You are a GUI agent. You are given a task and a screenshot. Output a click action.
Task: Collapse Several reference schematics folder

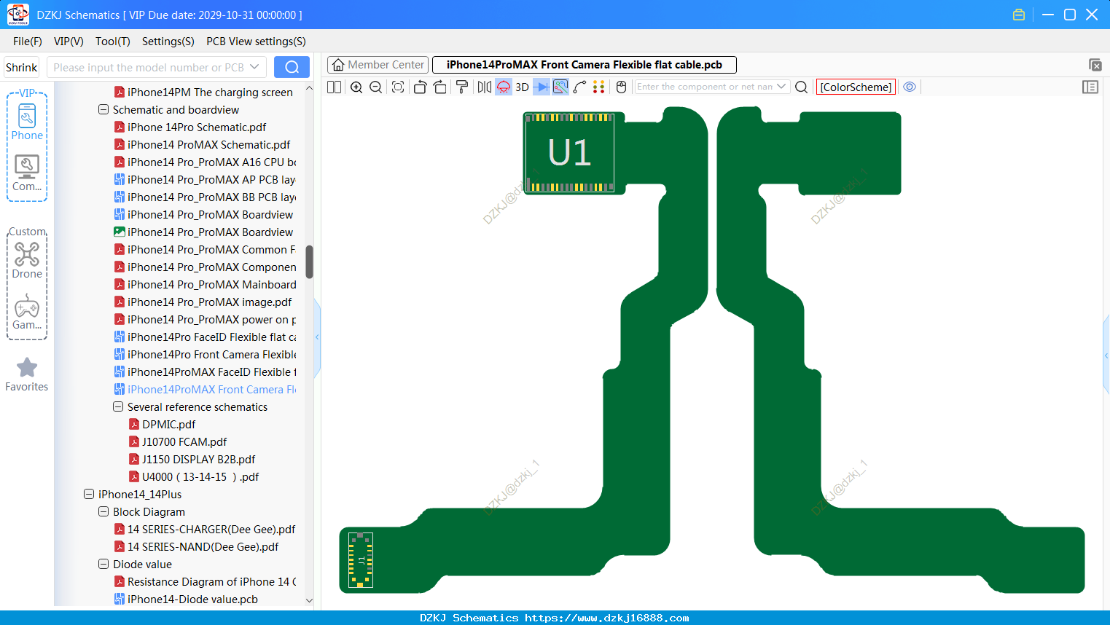(x=118, y=407)
